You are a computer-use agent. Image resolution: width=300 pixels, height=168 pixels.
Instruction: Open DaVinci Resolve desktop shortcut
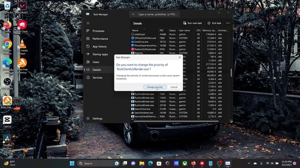pyautogui.click(x=7, y=142)
